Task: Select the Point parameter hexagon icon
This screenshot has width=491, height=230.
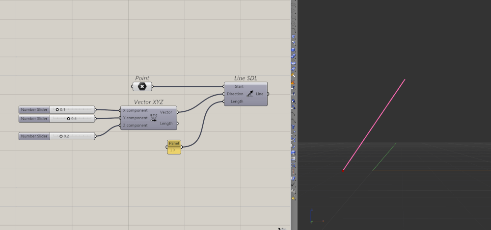Action: pos(142,86)
